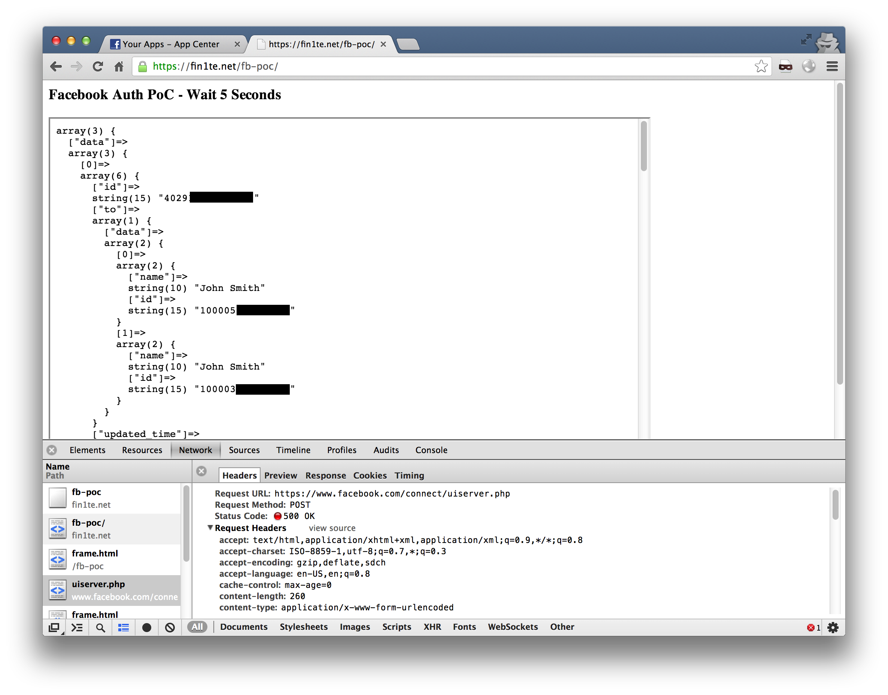Open the Console panel

tap(431, 450)
